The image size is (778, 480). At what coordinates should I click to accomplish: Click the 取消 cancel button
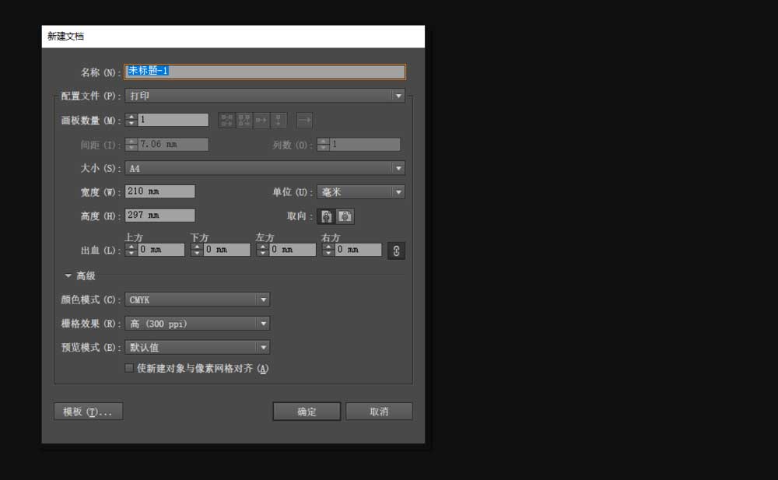[x=379, y=411]
